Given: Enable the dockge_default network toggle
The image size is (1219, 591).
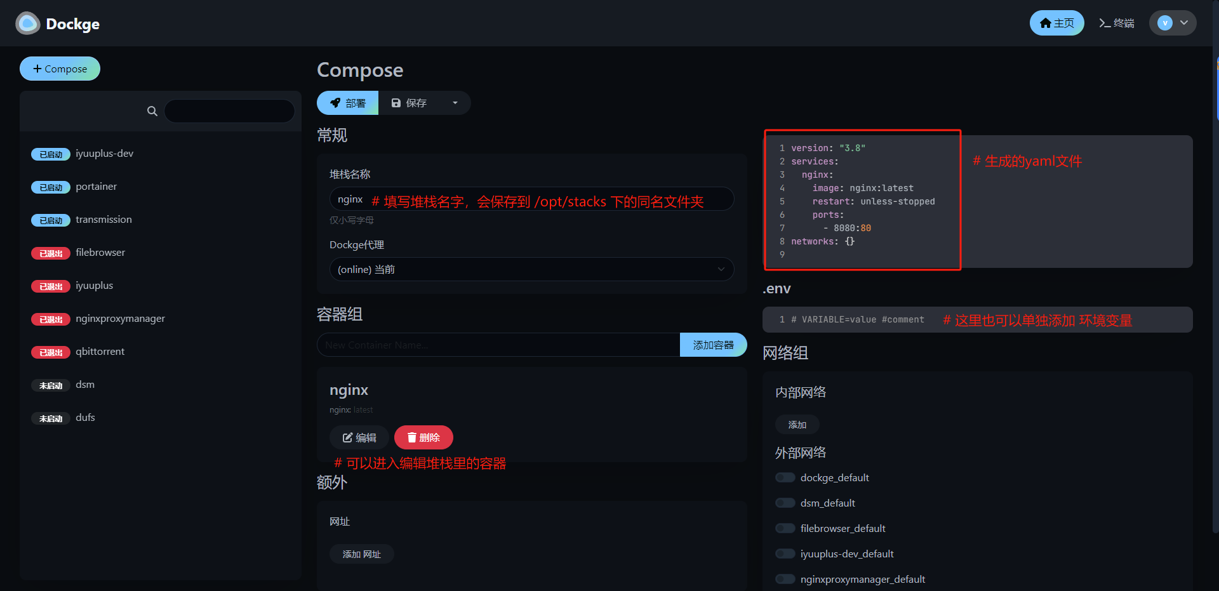Looking at the screenshot, I should point(785,477).
